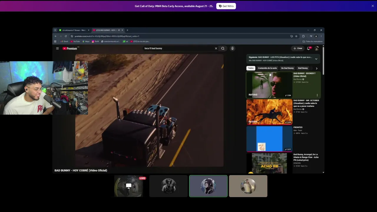The height and width of the screenshot is (212, 377).
Task: Clear the YouTube search box text
Action: [216, 48]
